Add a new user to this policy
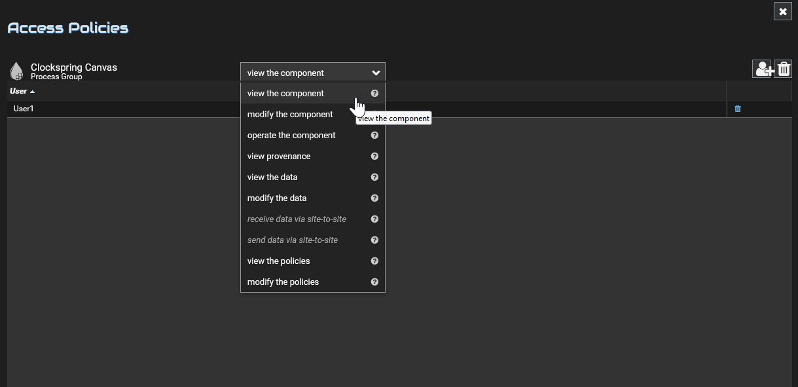Viewport: 798px width, 387px height. (763, 68)
